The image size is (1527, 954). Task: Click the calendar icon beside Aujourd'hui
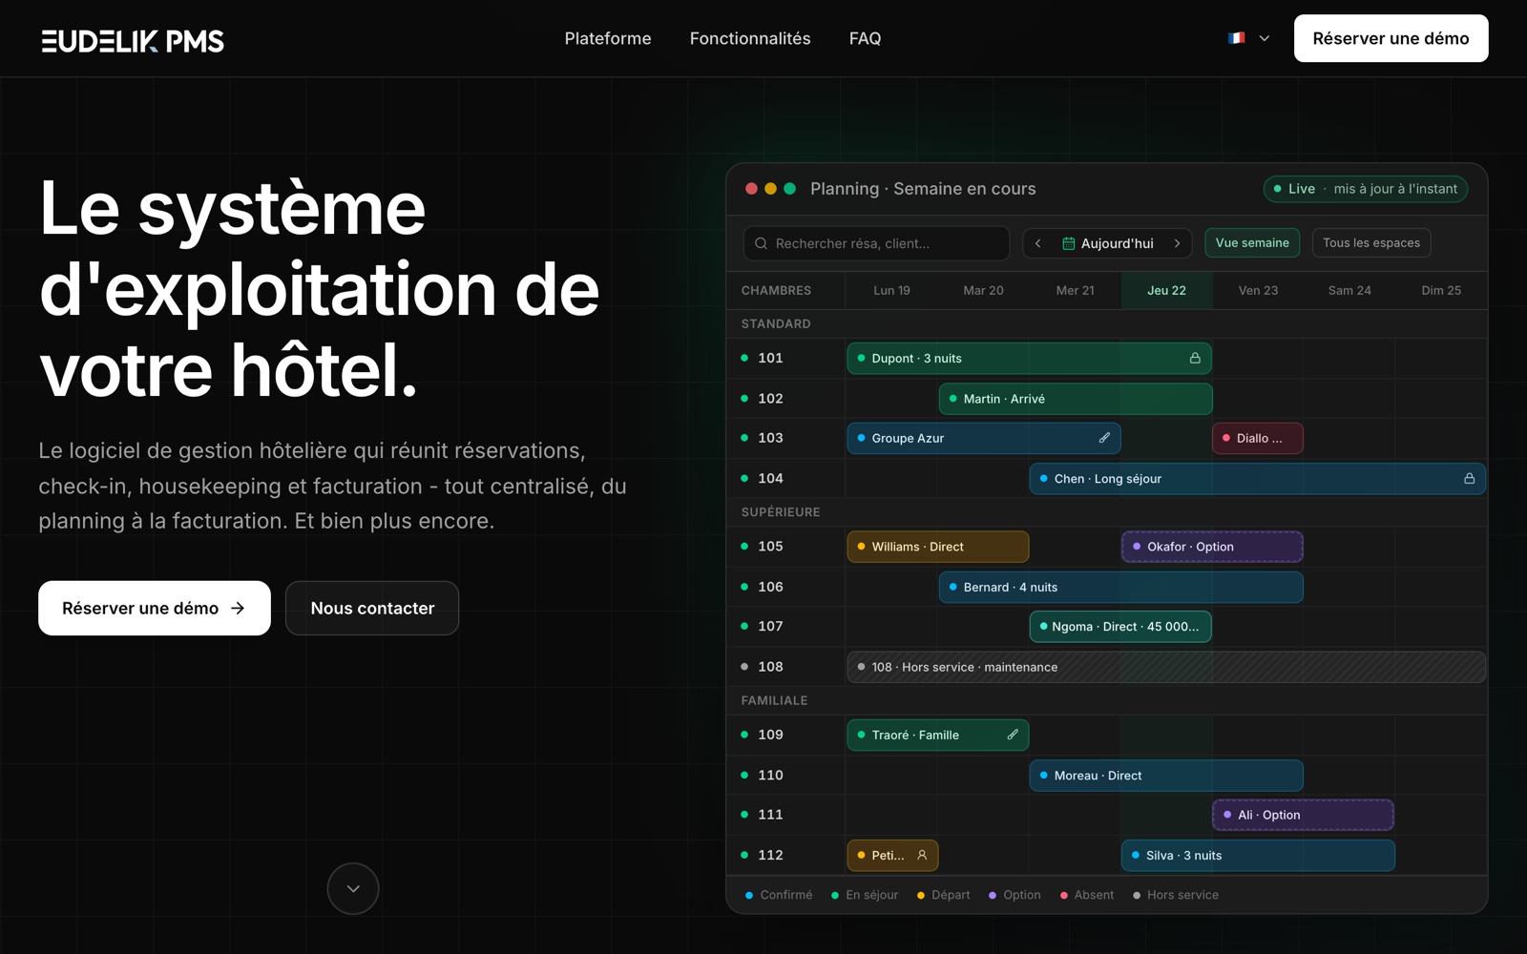1069,243
